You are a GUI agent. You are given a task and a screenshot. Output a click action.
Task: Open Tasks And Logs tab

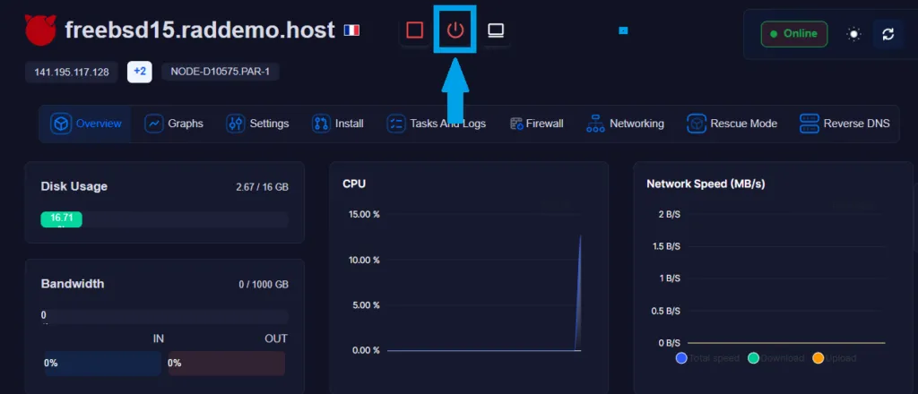pos(437,124)
